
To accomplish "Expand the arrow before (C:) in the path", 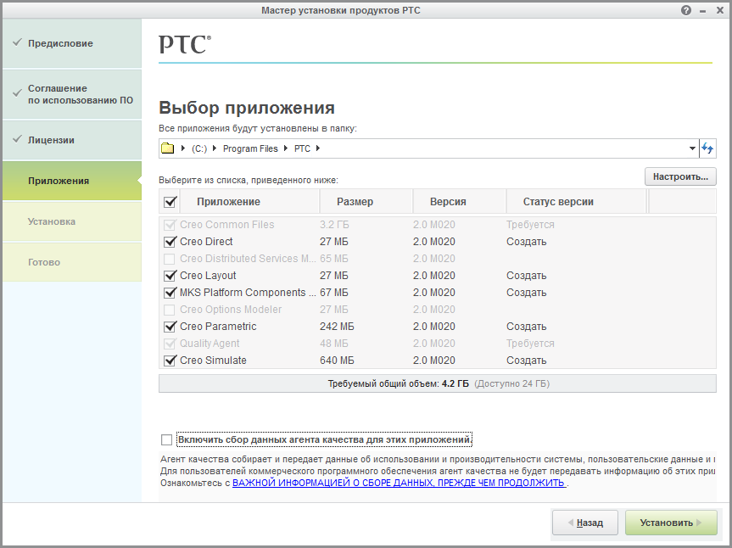I will coord(183,148).
